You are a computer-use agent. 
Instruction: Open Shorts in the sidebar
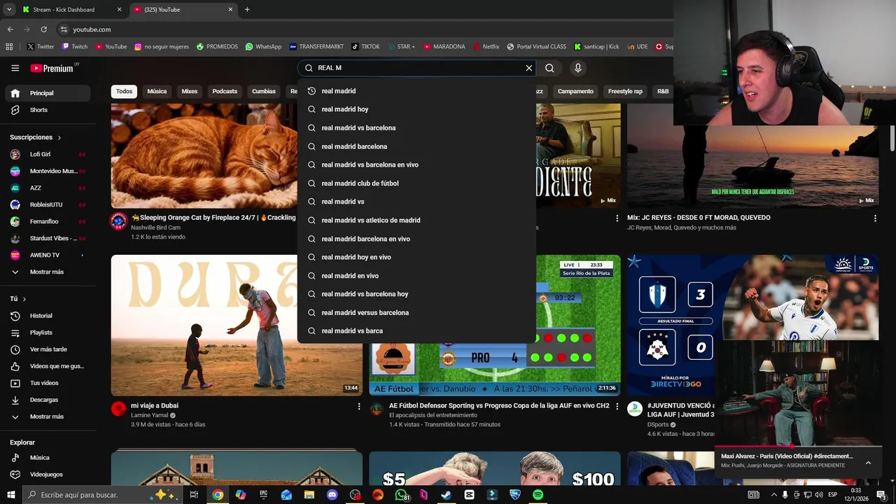pos(48,110)
